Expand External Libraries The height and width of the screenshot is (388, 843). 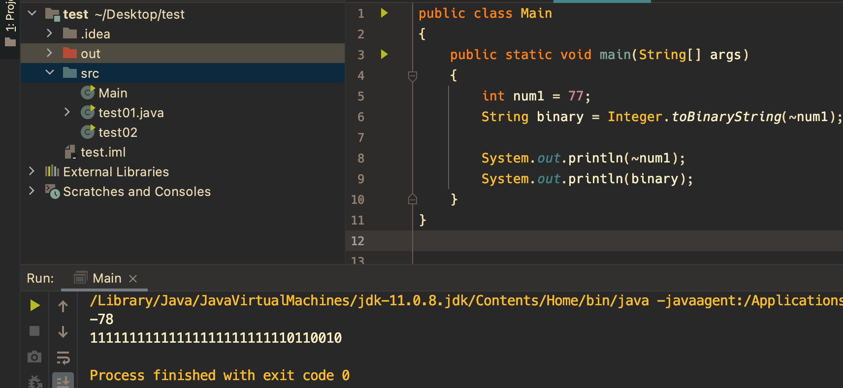pos(32,171)
